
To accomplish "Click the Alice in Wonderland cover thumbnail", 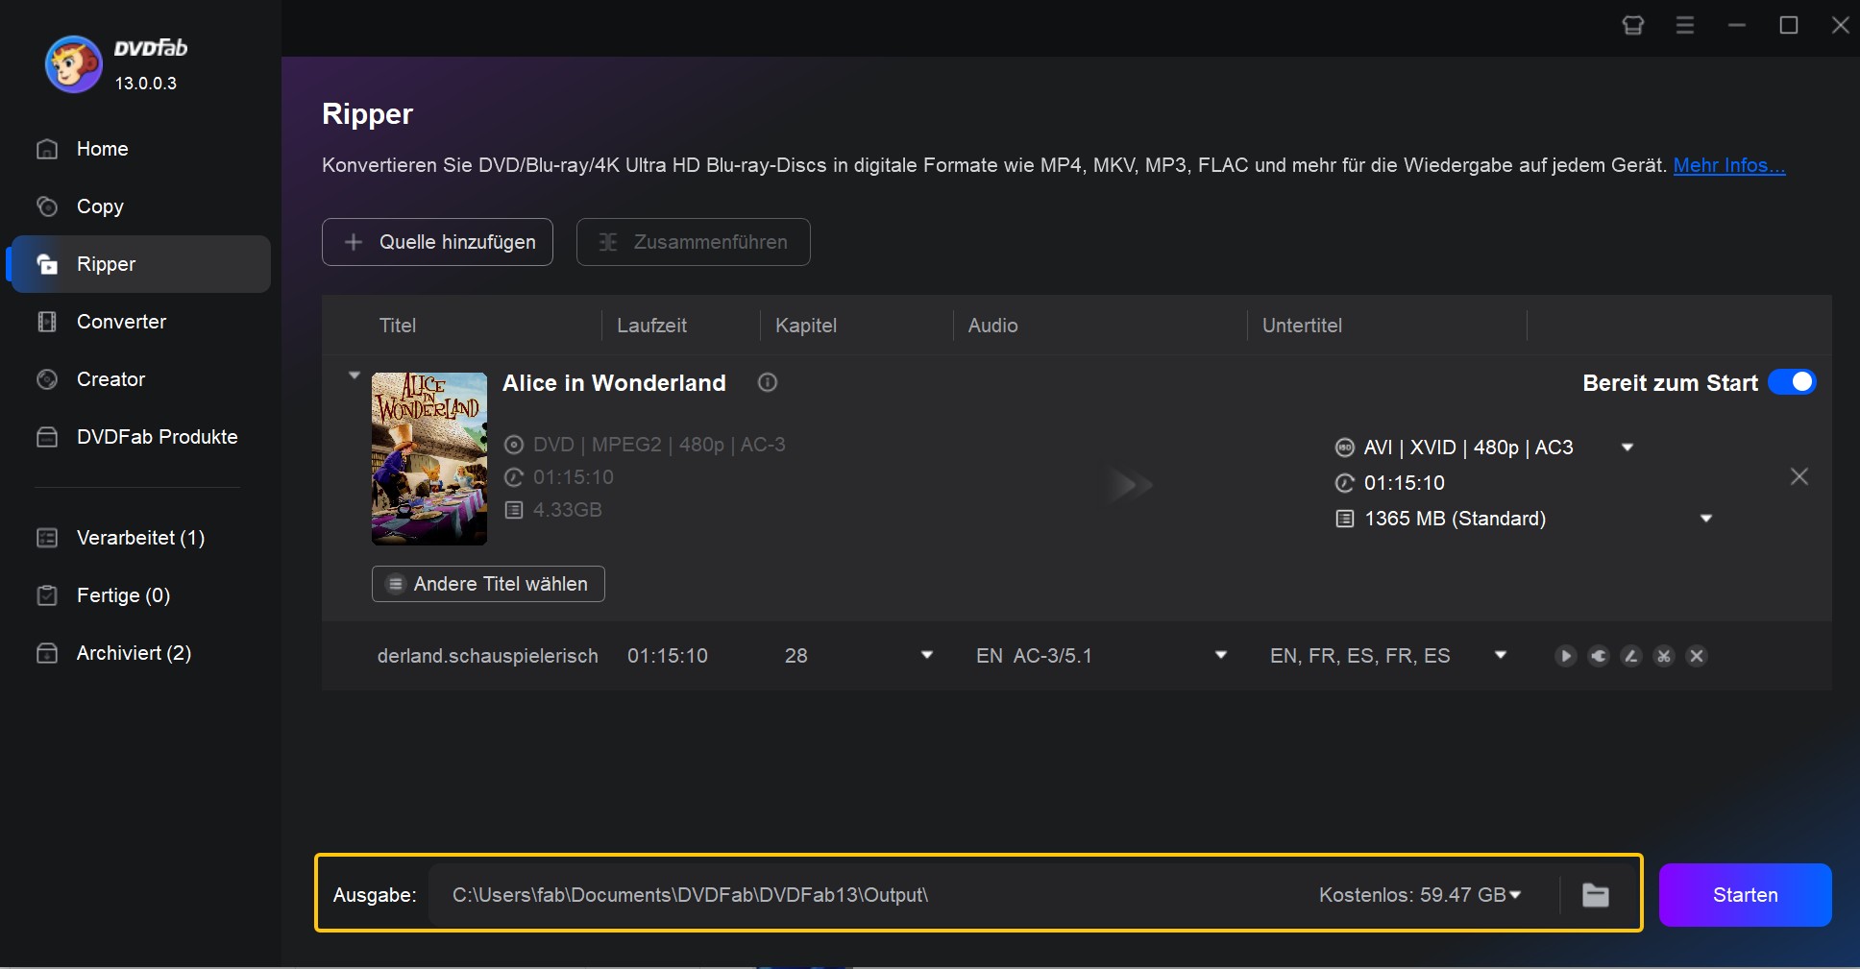I will coord(429,459).
